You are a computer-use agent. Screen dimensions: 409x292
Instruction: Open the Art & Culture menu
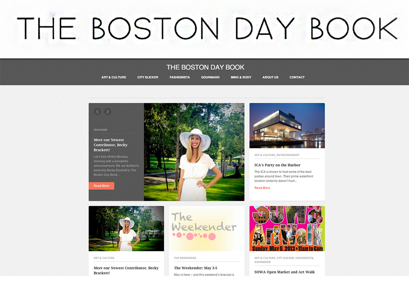(x=114, y=77)
